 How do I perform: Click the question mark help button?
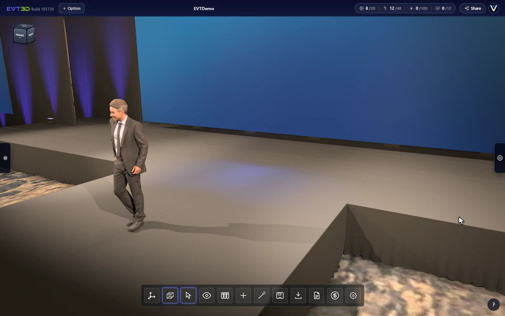tap(493, 304)
